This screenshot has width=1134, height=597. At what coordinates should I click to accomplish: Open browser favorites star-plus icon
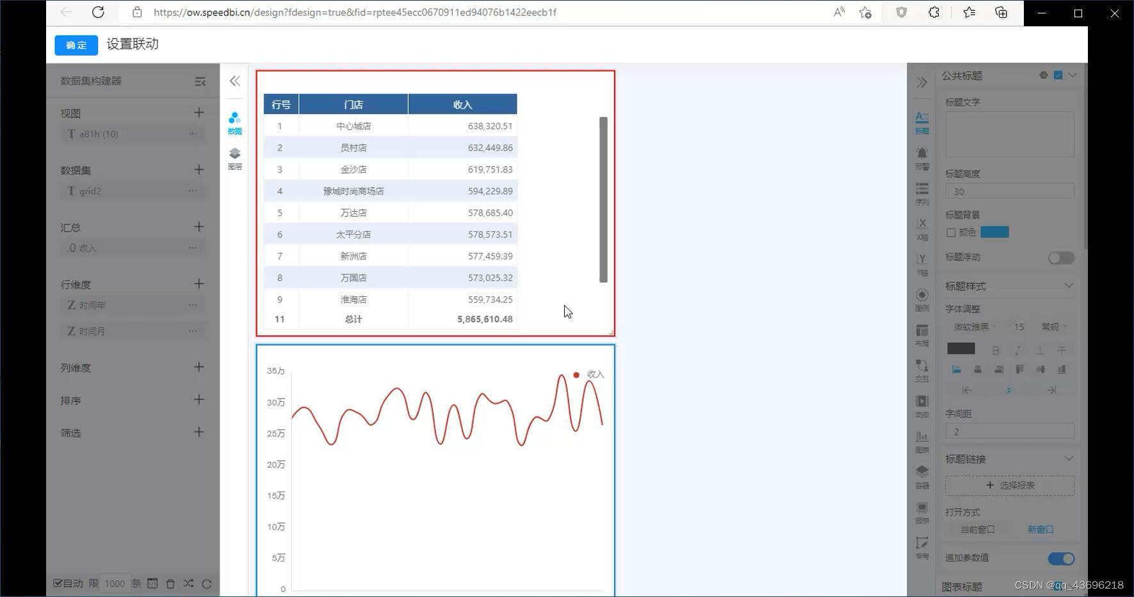pyautogui.click(x=866, y=12)
